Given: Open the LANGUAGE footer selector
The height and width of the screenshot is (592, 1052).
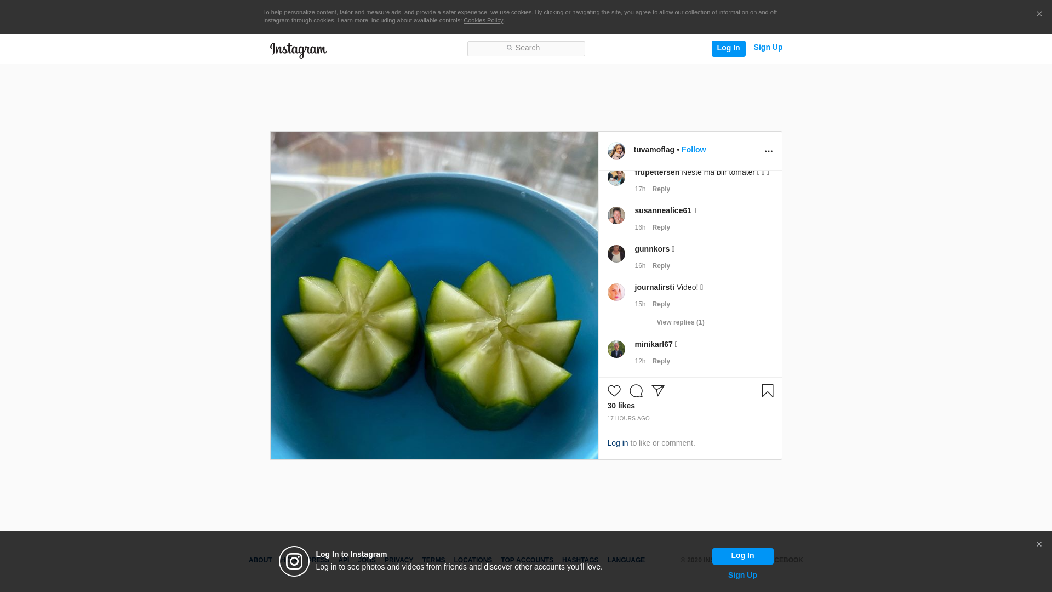Looking at the screenshot, I should coord(626,560).
